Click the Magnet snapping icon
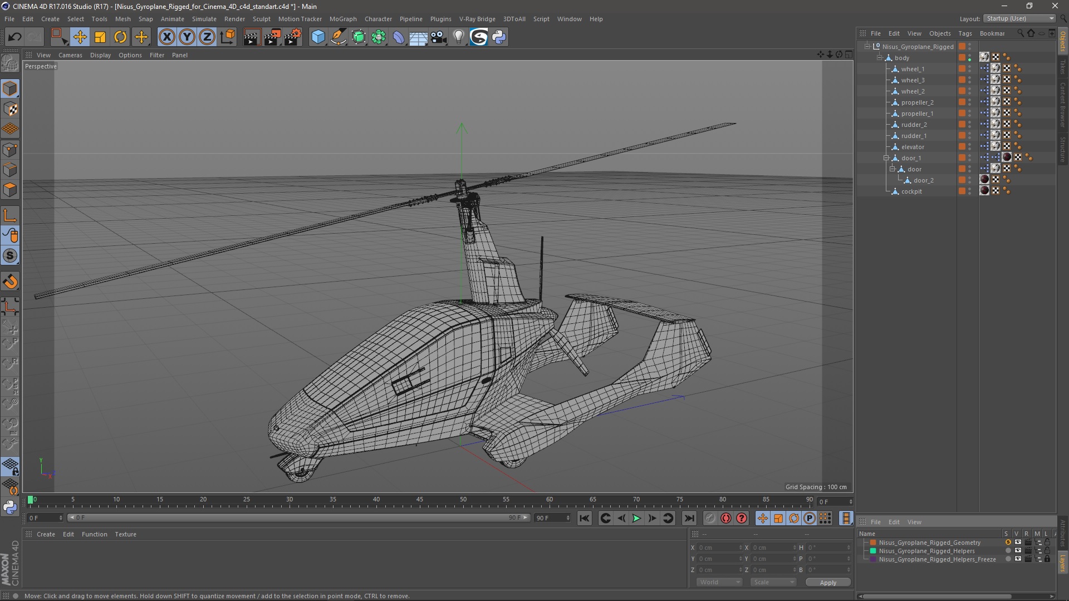The height and width of the screenshot is (601, 1069). click(x=10, y=282)
